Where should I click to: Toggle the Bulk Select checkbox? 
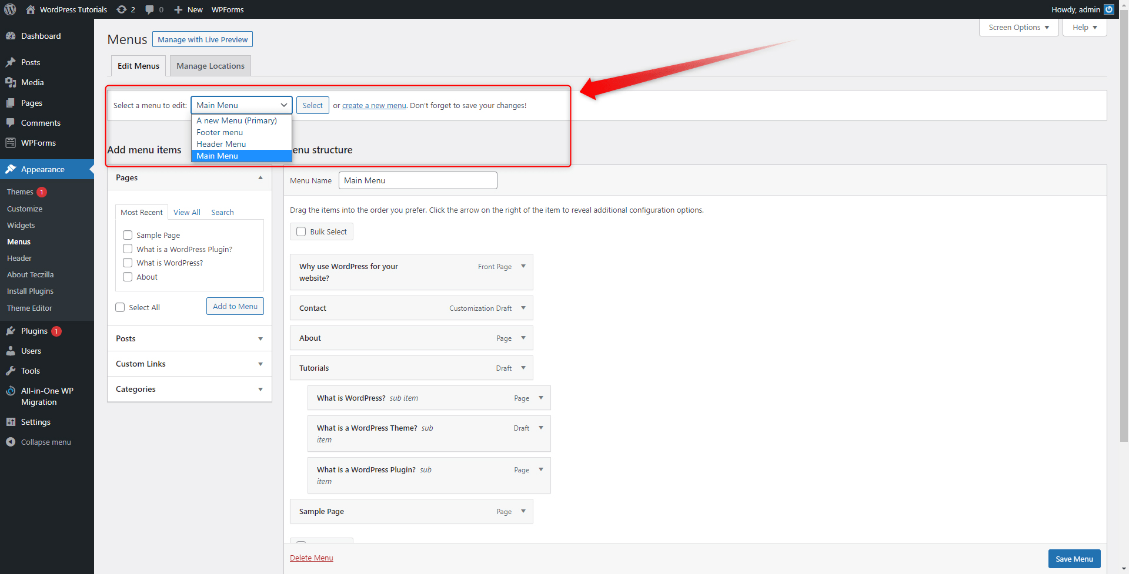point(301,231)
